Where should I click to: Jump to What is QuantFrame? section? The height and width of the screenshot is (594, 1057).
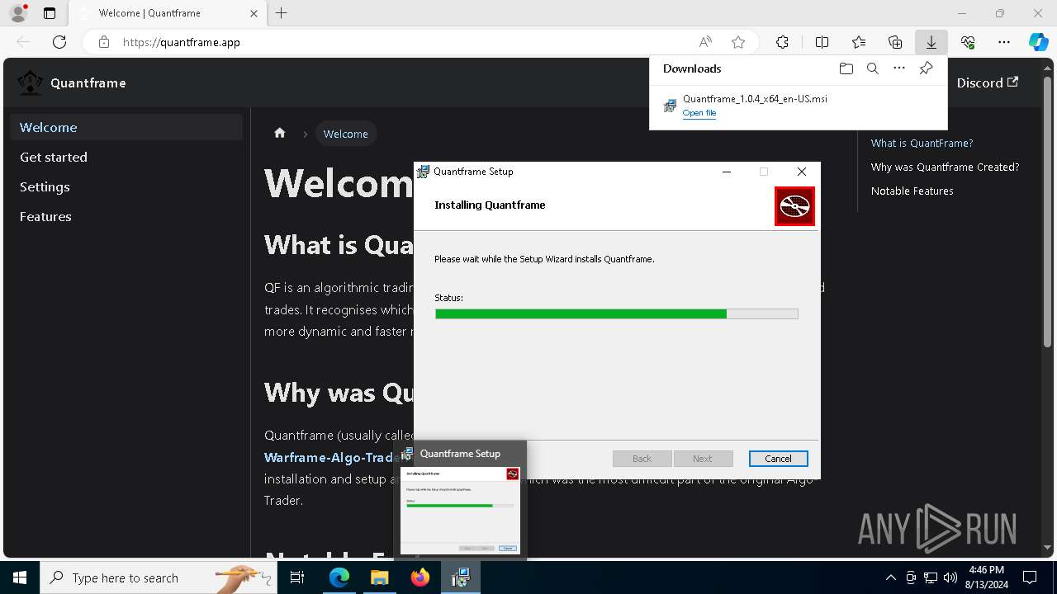(x=922, y=143)
